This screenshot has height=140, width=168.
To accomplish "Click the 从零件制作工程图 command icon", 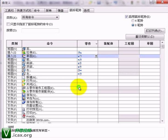I will click(24, 88).
